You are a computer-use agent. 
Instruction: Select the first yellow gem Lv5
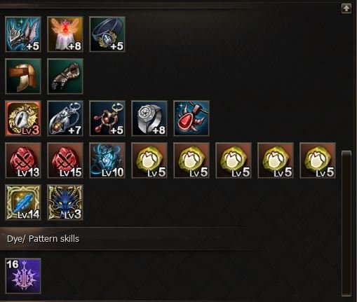tap(149, 160)
